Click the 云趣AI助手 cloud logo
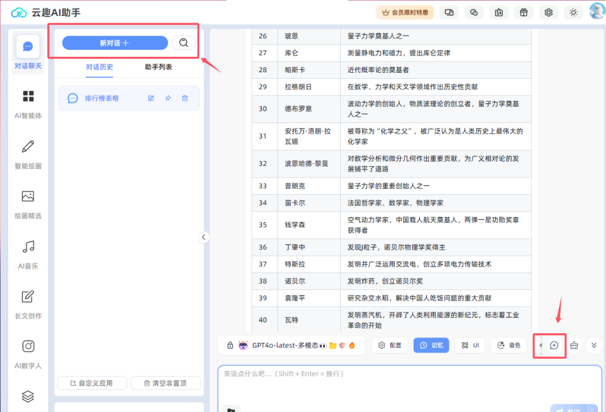The width and height of the screenshot is (606, 412). [18, 13]
